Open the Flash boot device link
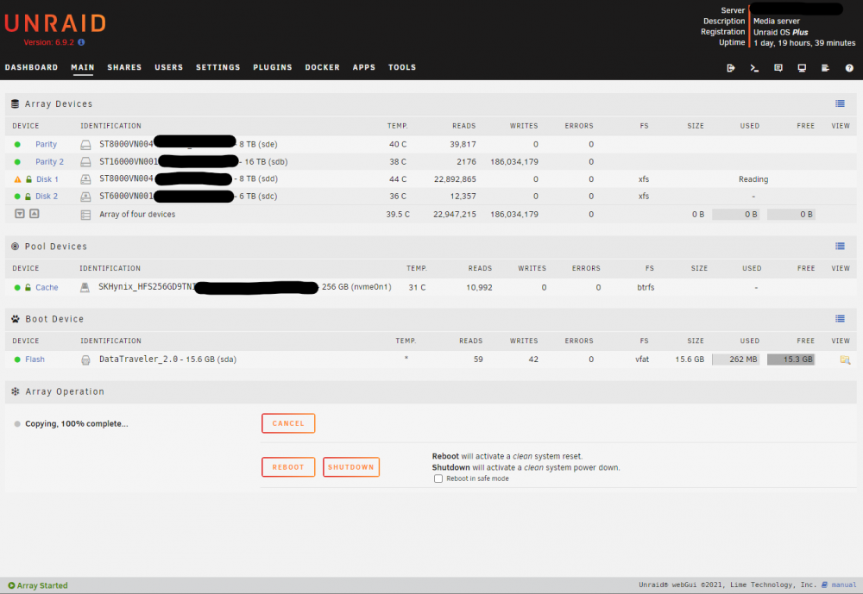The width and height of the screenshot is (863, 594). [x=35, y=360]
